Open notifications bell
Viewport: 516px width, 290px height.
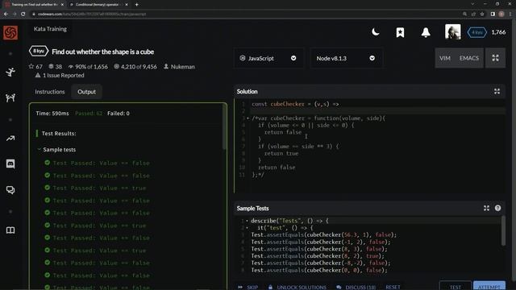point(426,32)
